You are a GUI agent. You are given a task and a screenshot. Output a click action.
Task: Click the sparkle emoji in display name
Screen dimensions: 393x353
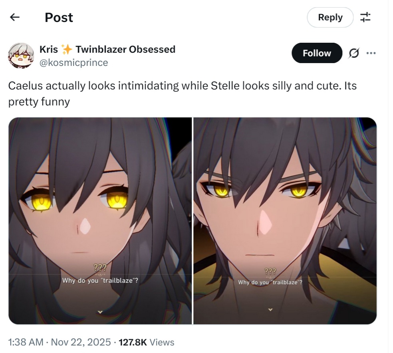(67, 50)
